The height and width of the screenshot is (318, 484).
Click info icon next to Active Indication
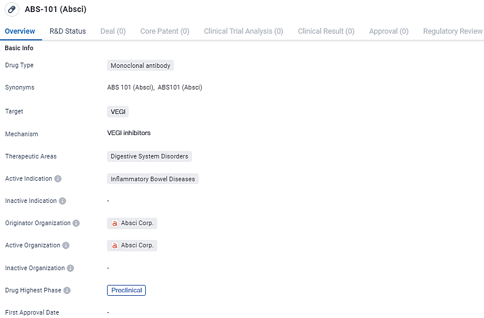58,179
